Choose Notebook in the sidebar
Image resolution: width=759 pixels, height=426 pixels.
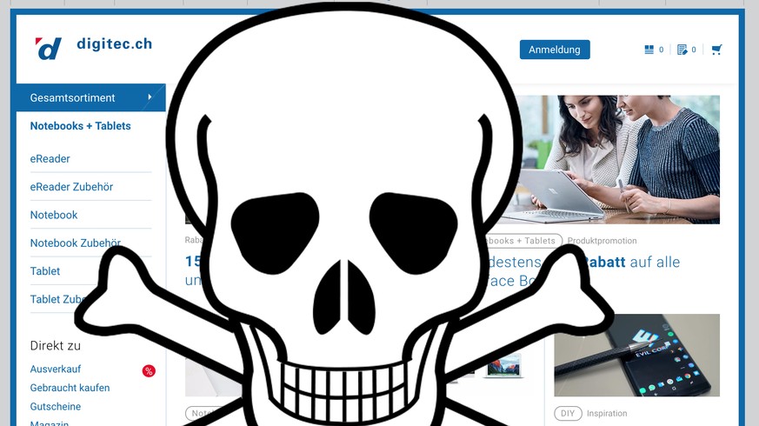tap(54, 215)
